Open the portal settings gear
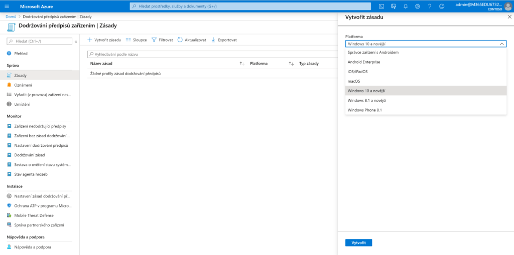Image resolution: width=514 pixels, height=255 pixels. point(418,6)
